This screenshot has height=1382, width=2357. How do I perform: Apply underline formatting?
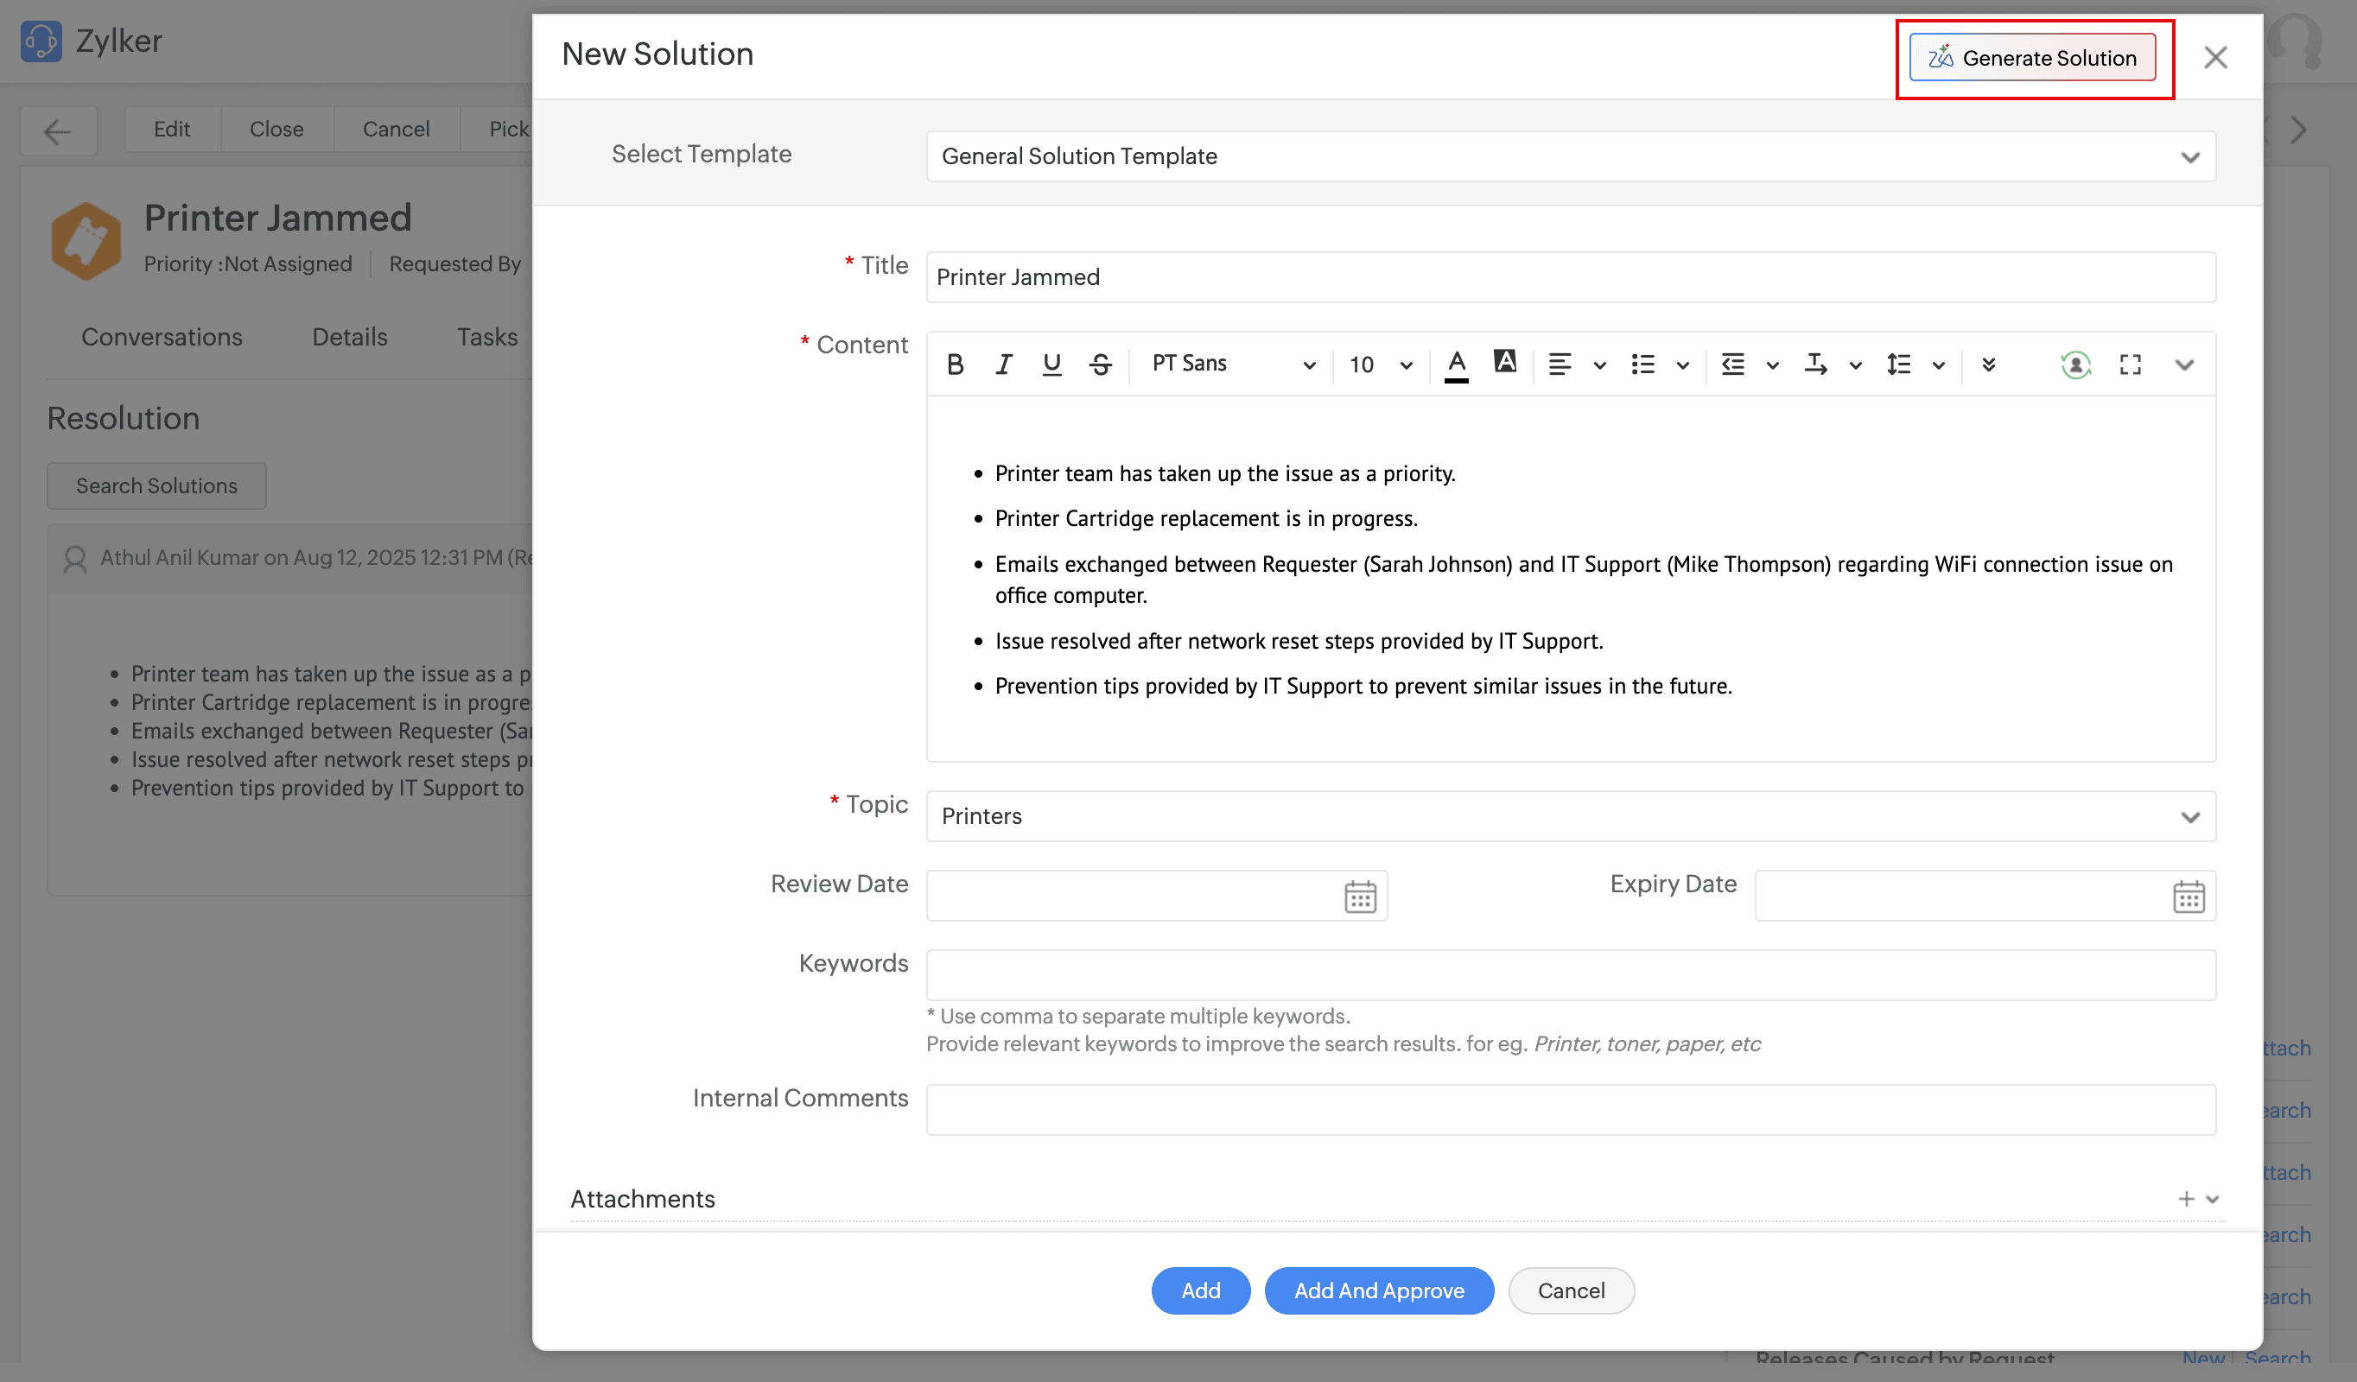click(x=1051, y=365)
